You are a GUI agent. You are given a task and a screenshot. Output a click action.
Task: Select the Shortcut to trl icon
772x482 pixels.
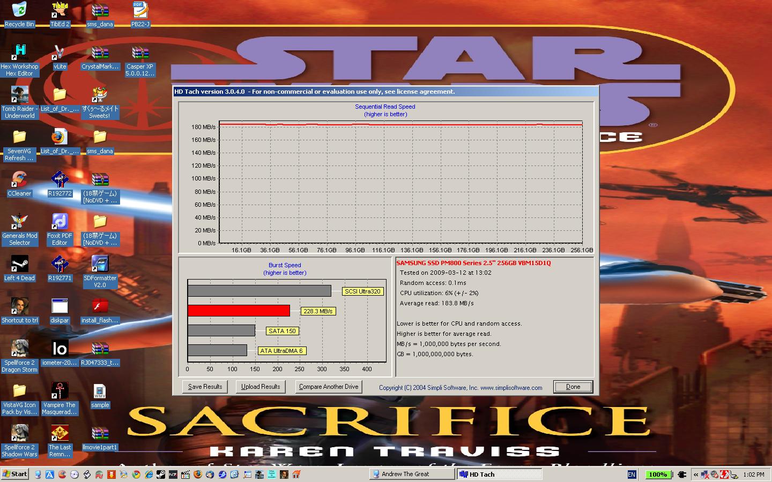pyautogui.click(x=19, y=311)
